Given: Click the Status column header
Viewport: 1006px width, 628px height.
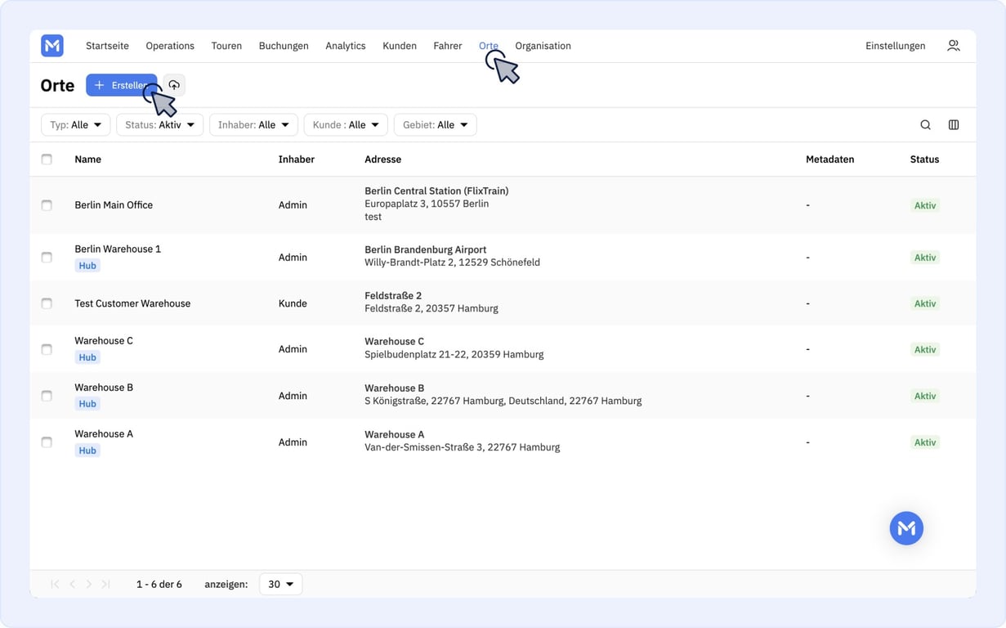Looking at the screenshot, I should coord(924,159).
